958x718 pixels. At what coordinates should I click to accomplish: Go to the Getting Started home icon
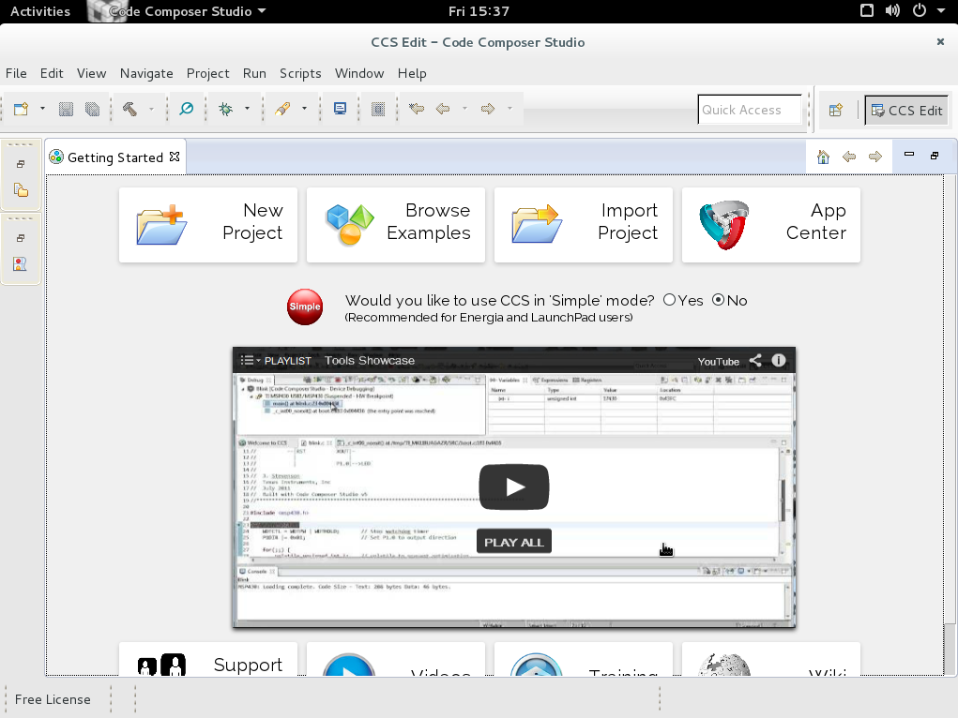(x=823, y=156)
